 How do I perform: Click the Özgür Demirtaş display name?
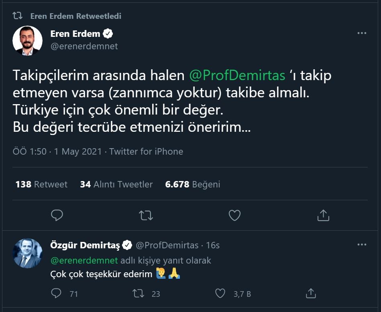(85, 245)
